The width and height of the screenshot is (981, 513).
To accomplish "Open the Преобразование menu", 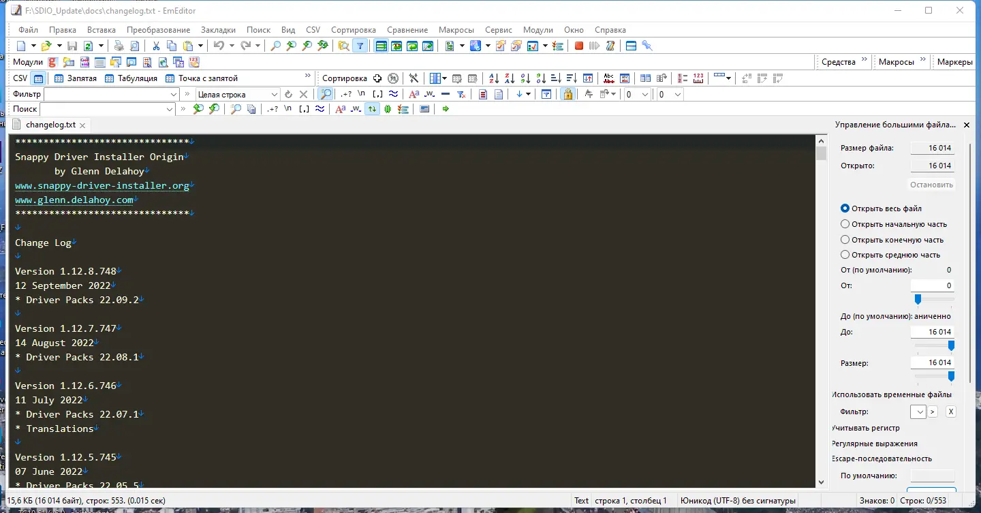I will [158, 30].
